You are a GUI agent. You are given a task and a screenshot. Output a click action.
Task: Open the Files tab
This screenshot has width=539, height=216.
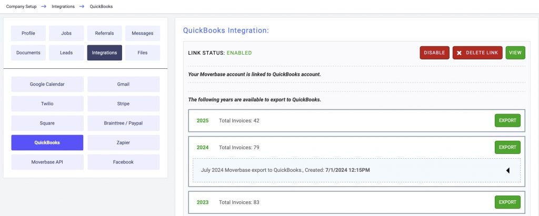(x=143, y=53)
